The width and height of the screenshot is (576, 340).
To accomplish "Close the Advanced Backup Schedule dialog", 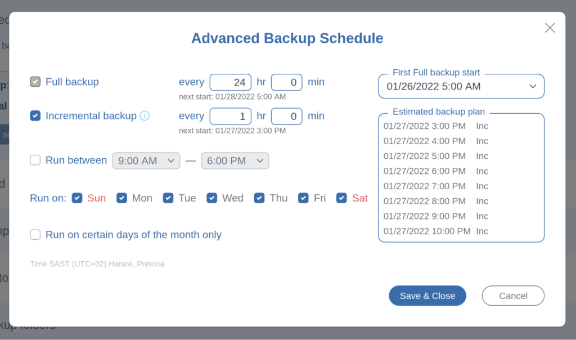I will pyautogui.click(x=550, y=28).
